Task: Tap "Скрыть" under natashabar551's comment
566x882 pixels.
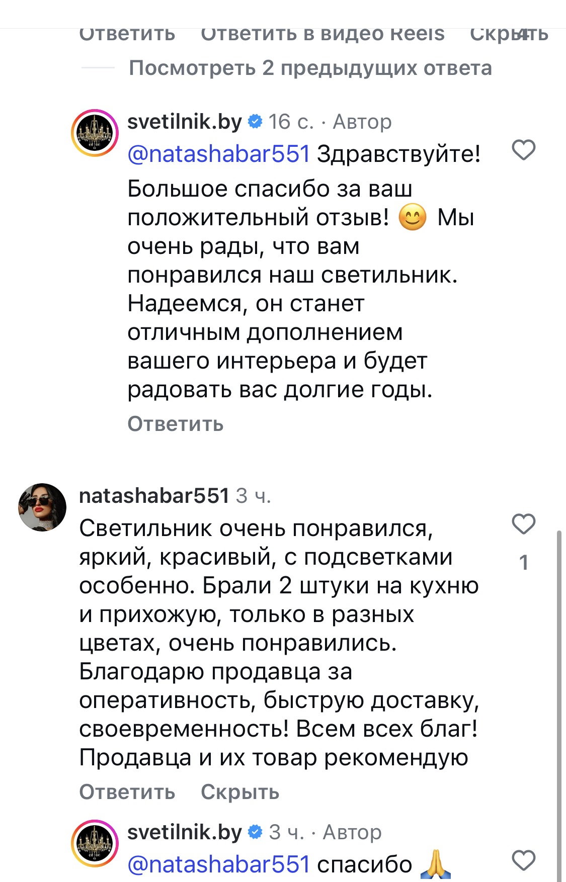Action: click(x=240, y=792)
